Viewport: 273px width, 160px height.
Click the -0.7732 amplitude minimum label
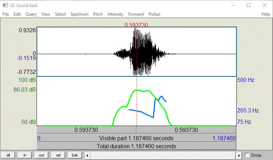(x=26, y=72)
